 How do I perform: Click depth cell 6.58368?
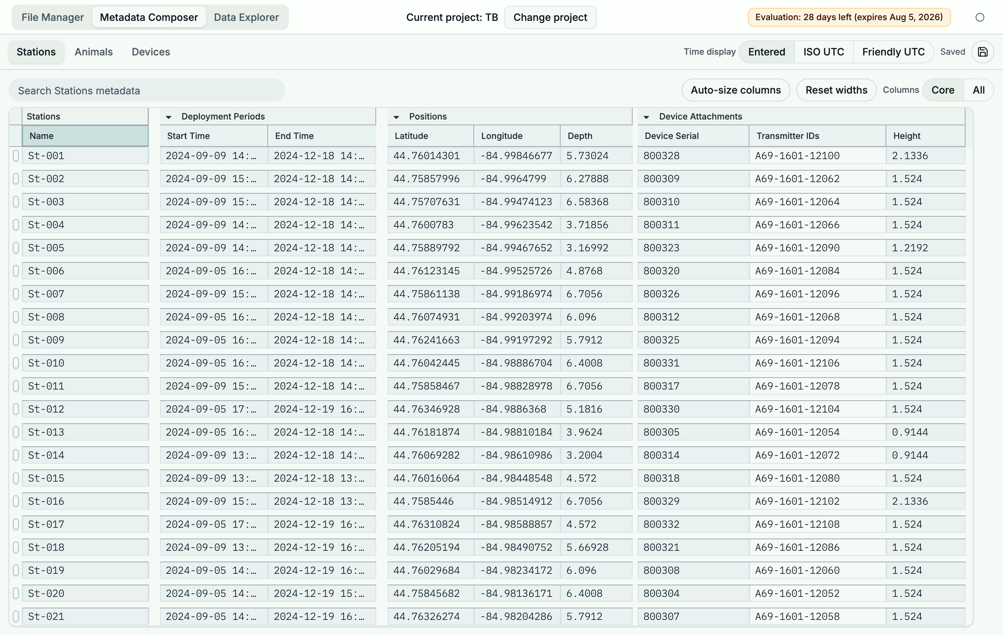pyautogui.click(x=596, y=202)
